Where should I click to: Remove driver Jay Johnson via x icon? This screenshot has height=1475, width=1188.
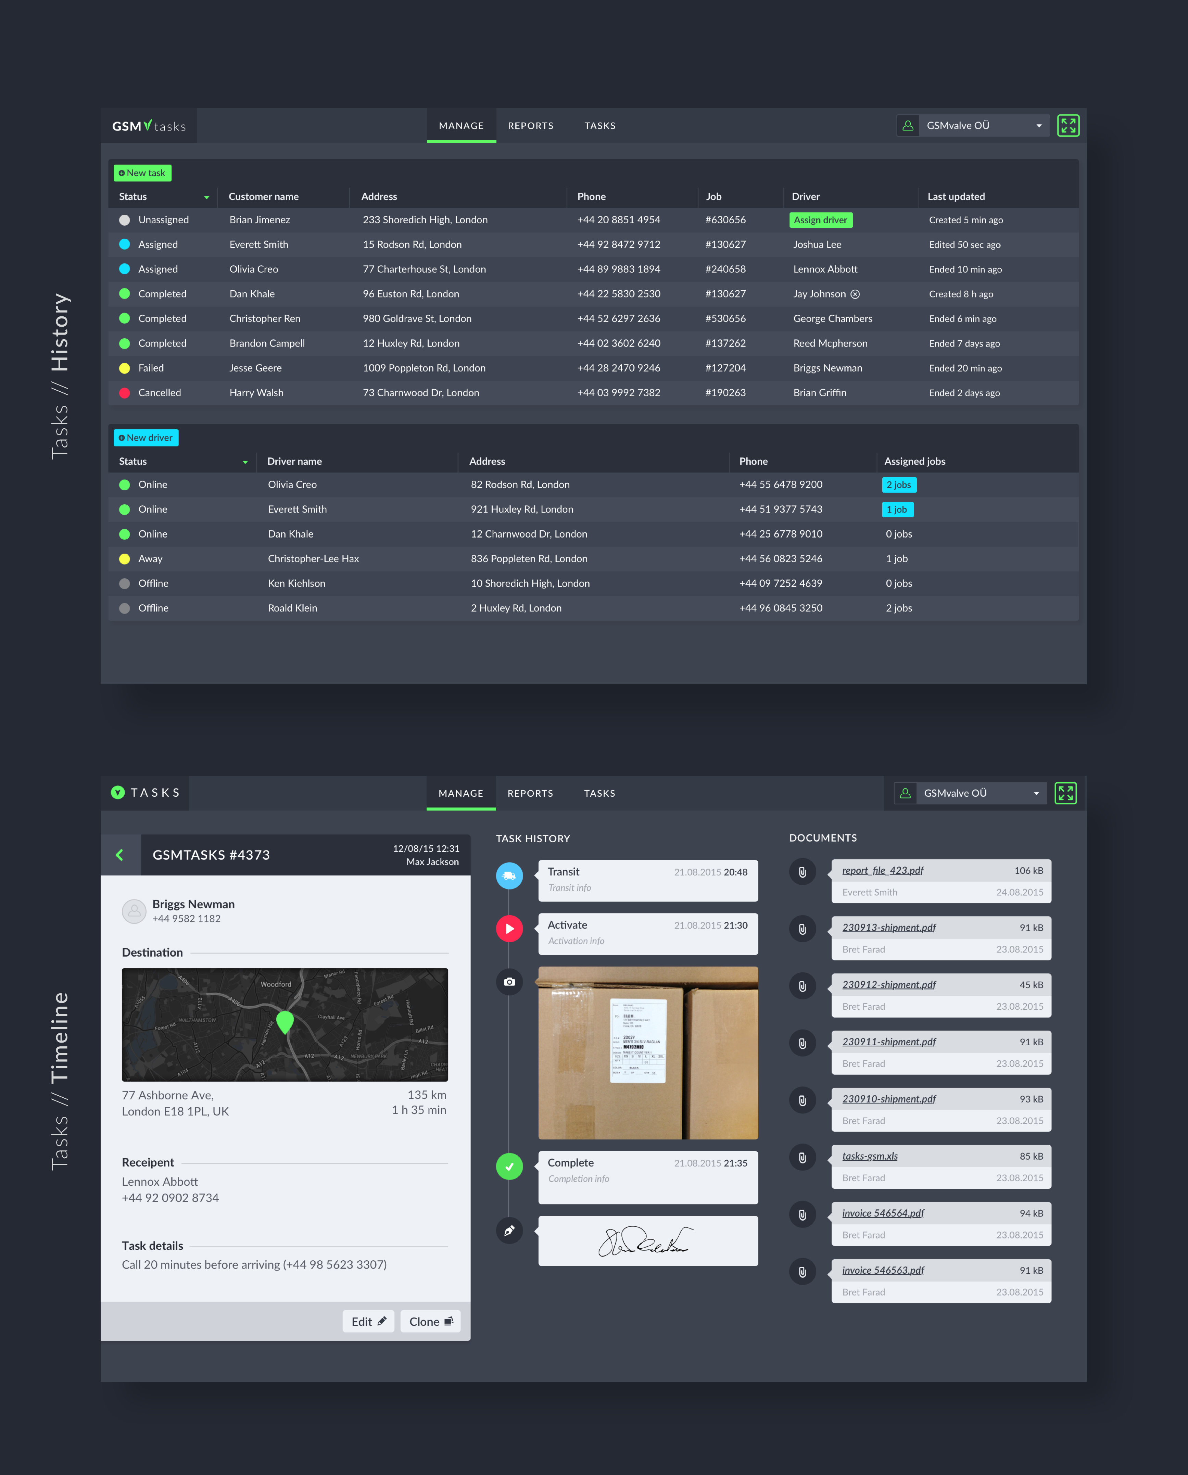856,294
